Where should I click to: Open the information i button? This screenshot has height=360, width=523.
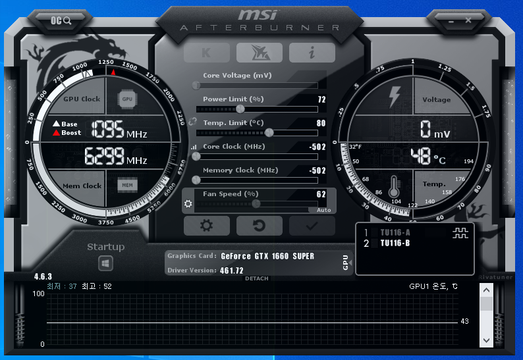click(312, 53)
